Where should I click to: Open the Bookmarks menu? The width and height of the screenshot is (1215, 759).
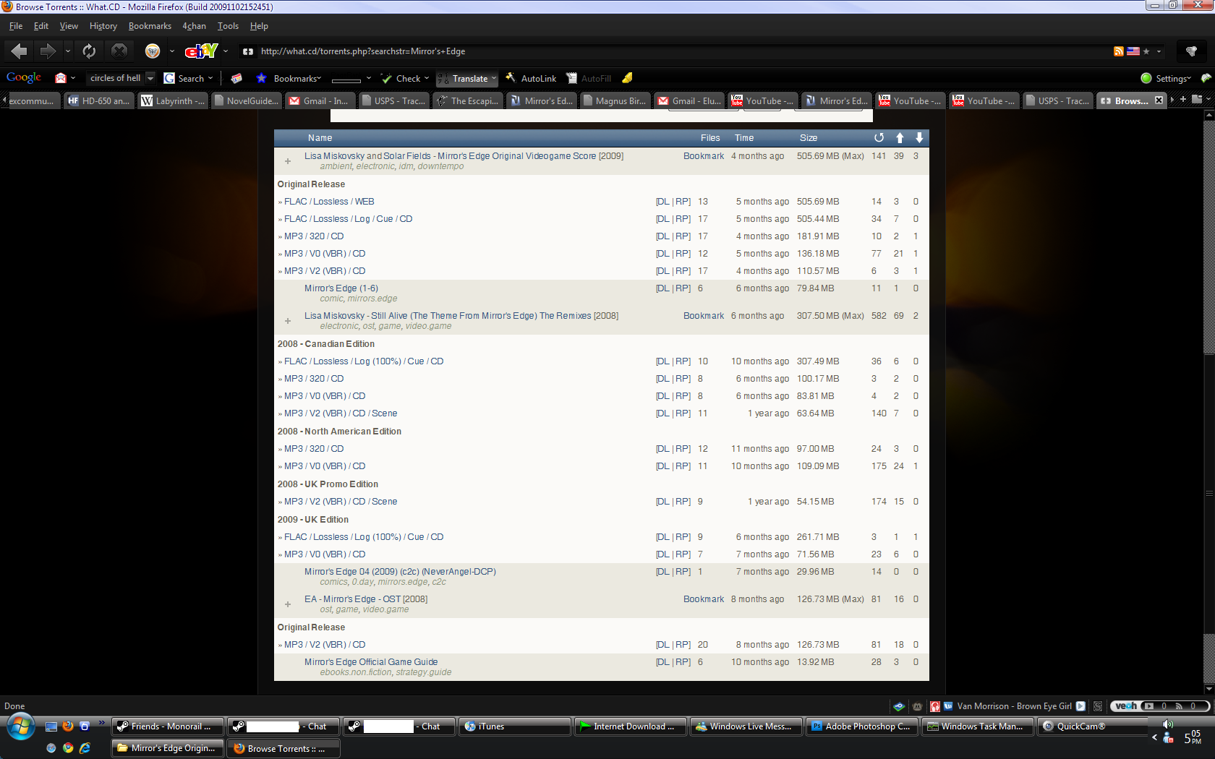click(x=150, y=26)
